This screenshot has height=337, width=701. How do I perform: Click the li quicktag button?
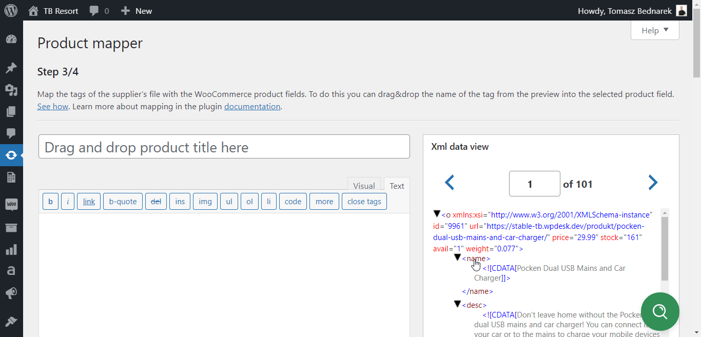coord(269,202)
